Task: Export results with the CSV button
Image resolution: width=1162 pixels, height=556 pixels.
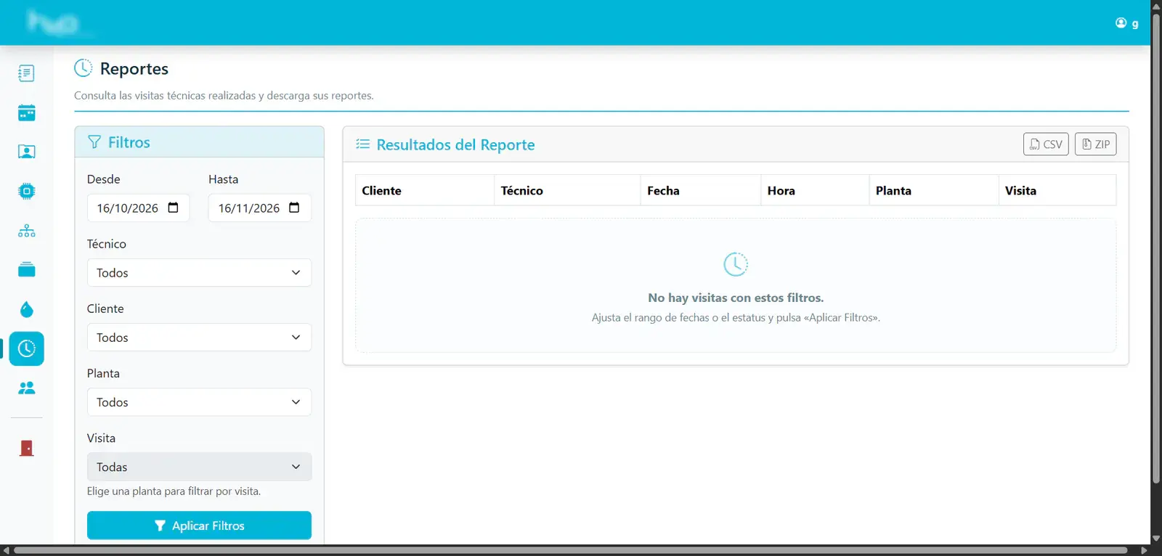Action: 1046,144
